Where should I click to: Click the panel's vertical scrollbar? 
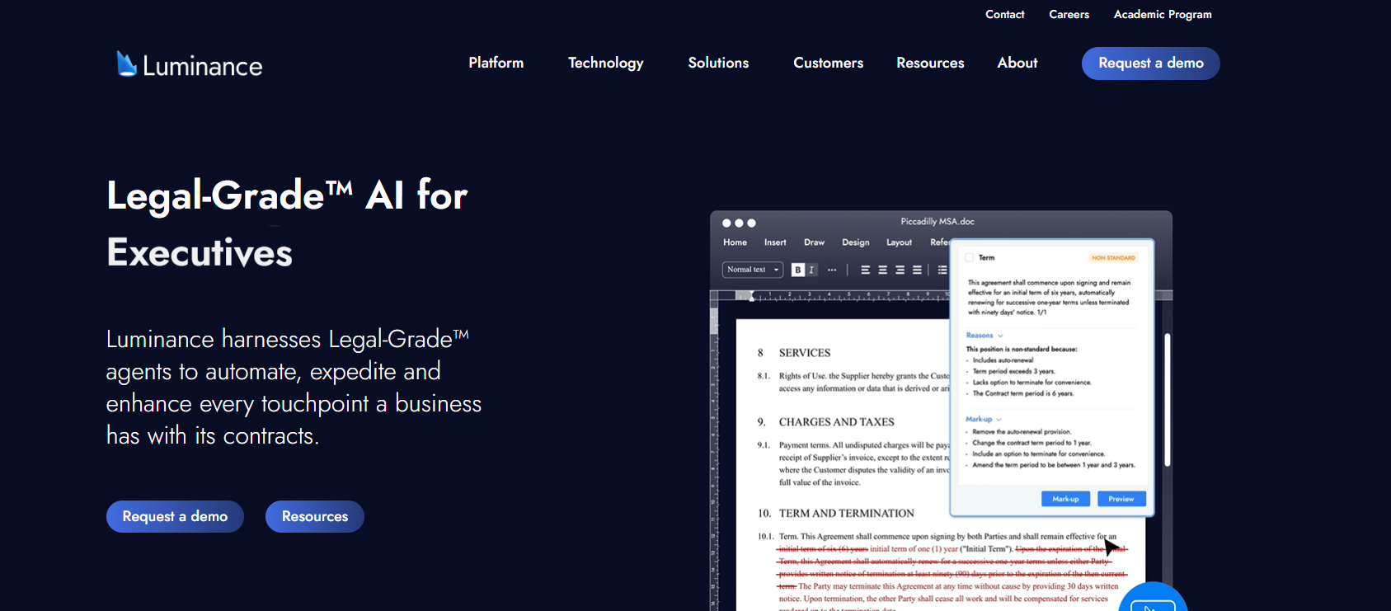point(1168,400)
